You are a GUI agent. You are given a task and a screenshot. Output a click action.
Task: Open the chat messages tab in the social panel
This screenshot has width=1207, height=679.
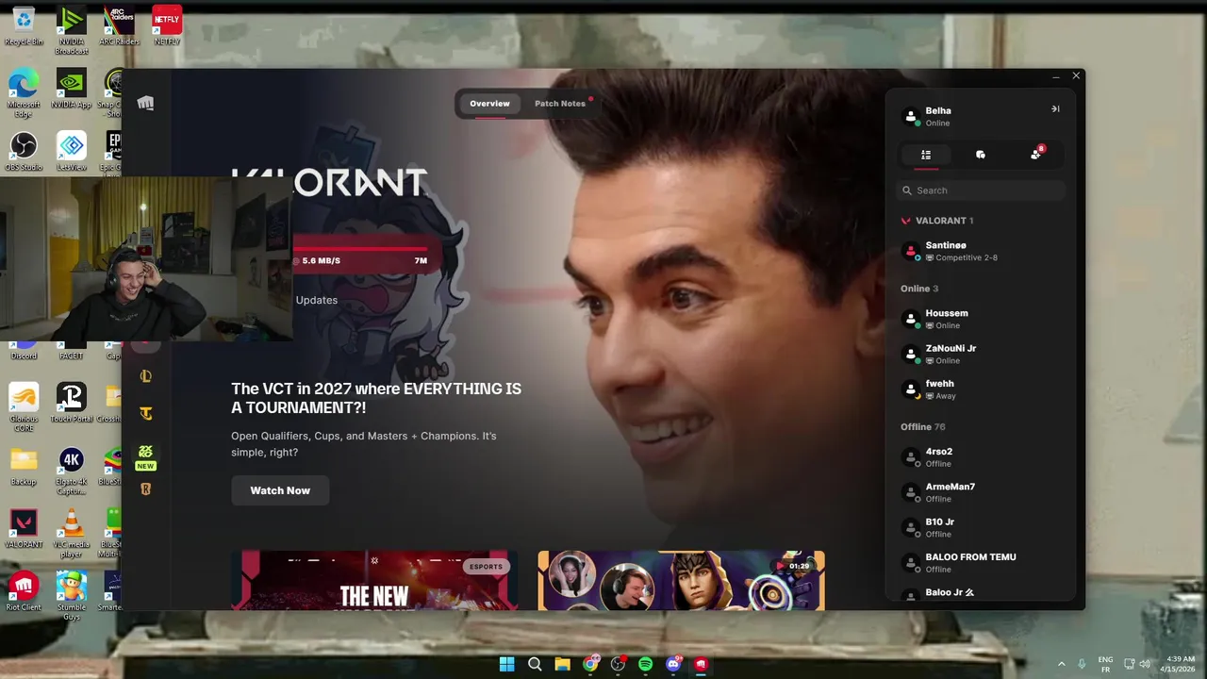(981, 155)
